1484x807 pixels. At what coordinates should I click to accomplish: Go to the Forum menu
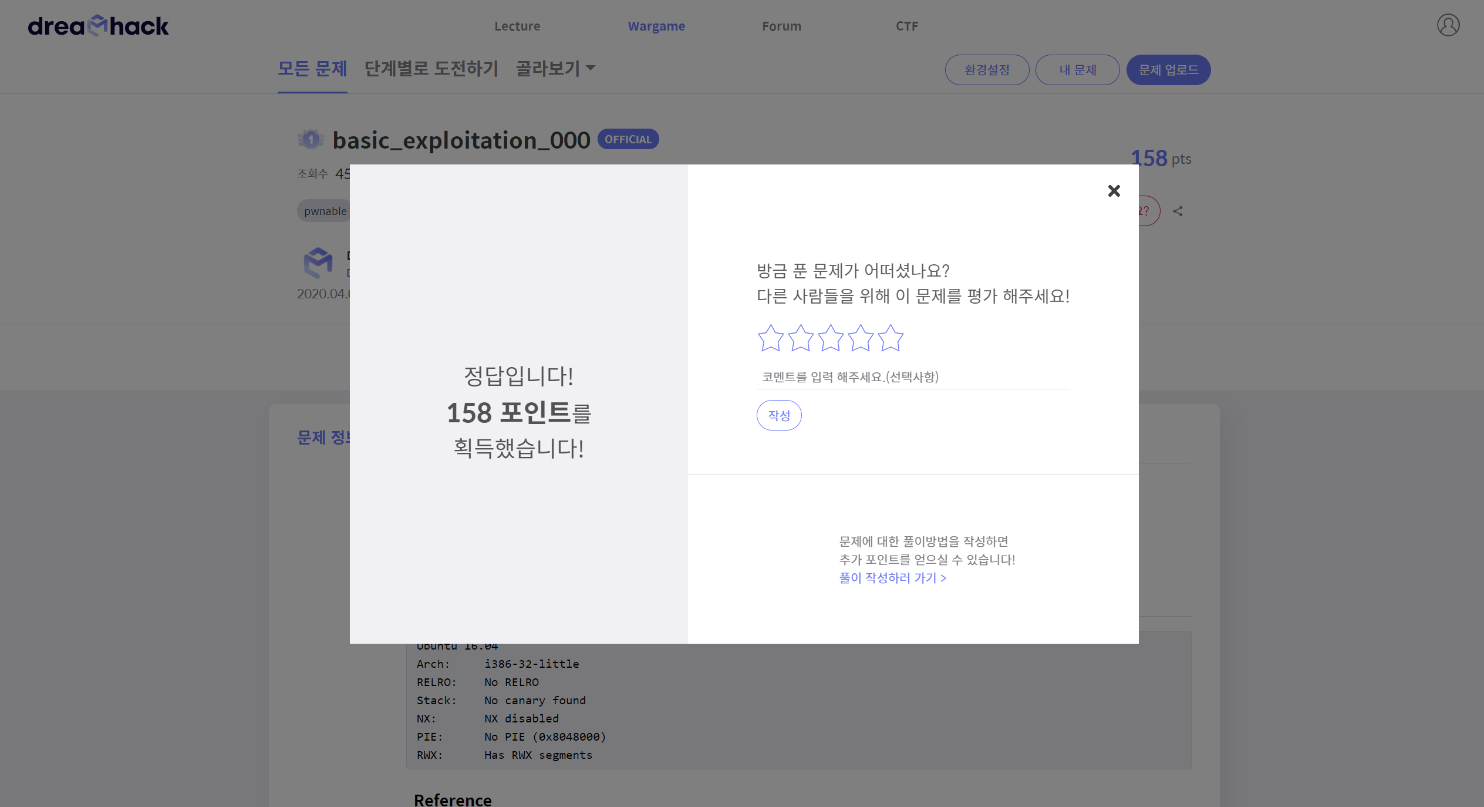[781, 26]
